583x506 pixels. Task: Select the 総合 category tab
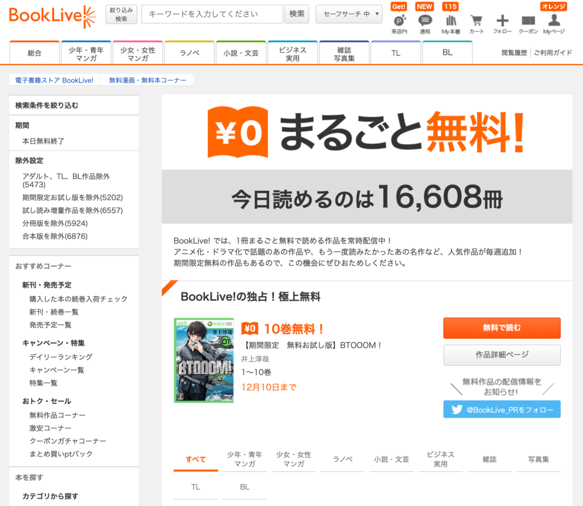pyautogui.click(x=35, y=53)
